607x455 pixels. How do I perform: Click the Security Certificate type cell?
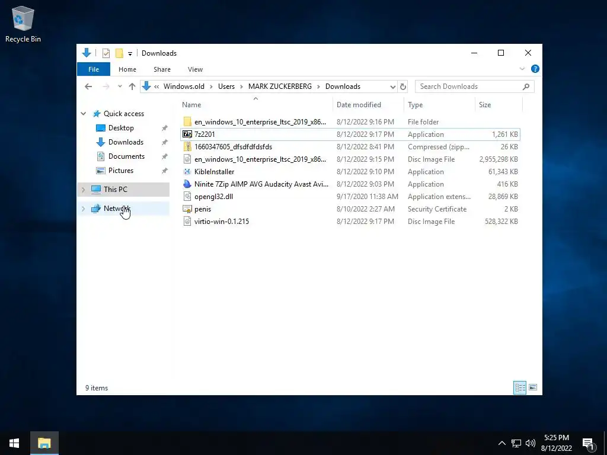pos(437,209)
